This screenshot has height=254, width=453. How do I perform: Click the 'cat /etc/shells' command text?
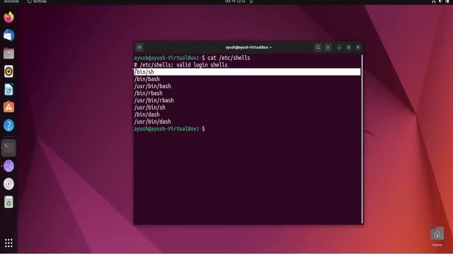(229, 58)
